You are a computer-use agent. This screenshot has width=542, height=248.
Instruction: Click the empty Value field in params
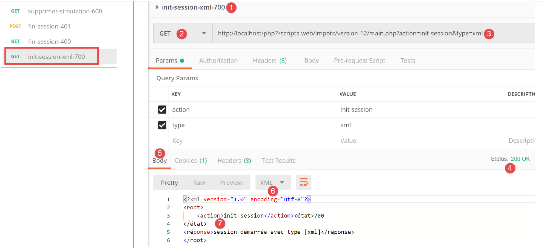(x=418, y=141)
